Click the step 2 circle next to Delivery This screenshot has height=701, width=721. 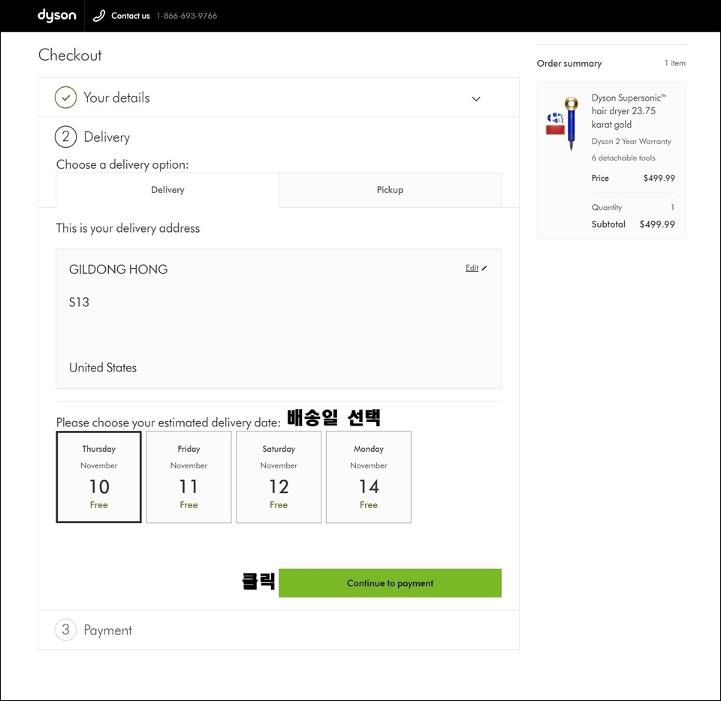pos(66,137)
